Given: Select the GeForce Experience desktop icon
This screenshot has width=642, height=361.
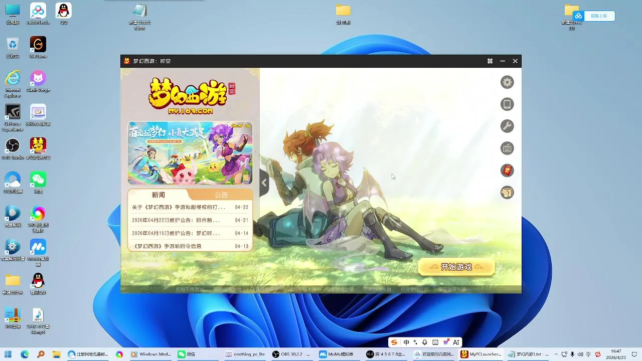Looking at the screenshot, I should click(x=13, y=118).
